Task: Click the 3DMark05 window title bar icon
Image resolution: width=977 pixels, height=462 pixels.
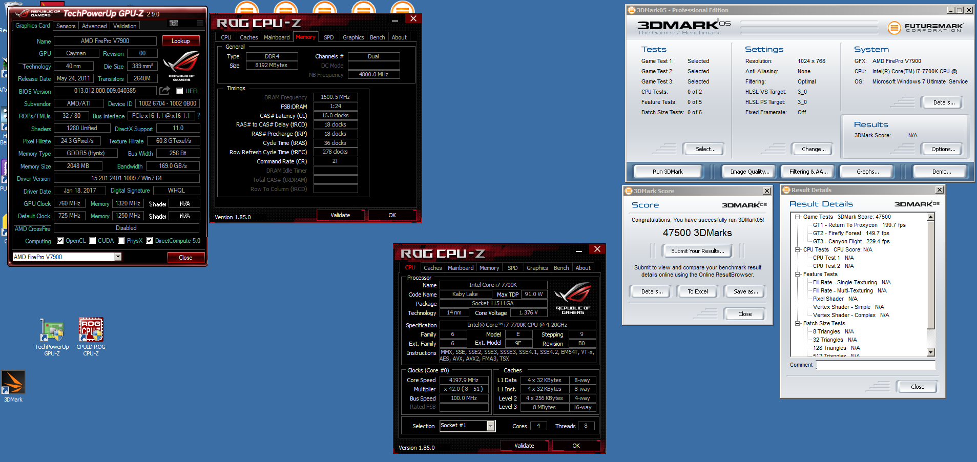Action: [x=631, y=10]
